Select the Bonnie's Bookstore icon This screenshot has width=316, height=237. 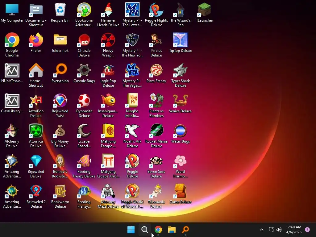click(60, 160)
